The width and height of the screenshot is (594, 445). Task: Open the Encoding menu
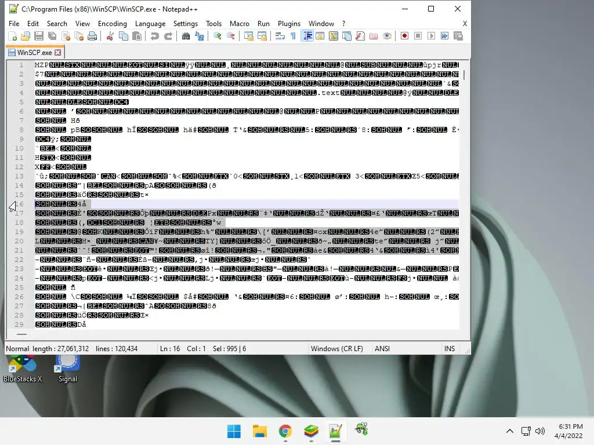[x=113, y=23]
